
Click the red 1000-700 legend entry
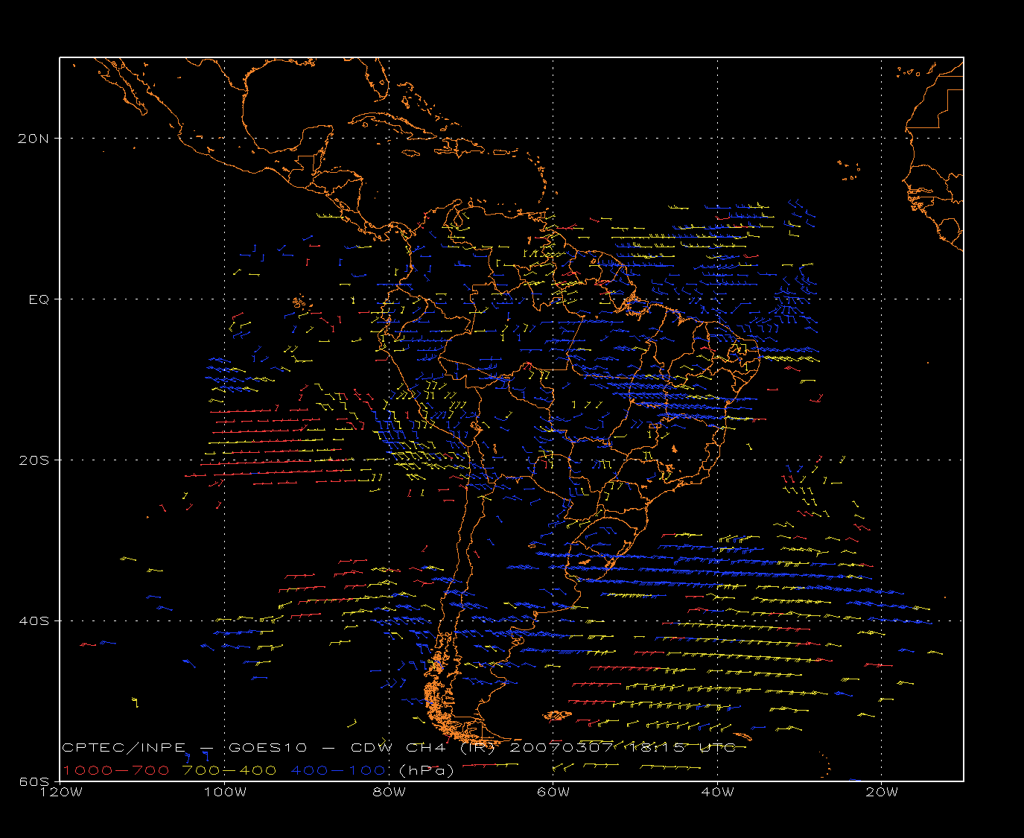click(115, 770)
